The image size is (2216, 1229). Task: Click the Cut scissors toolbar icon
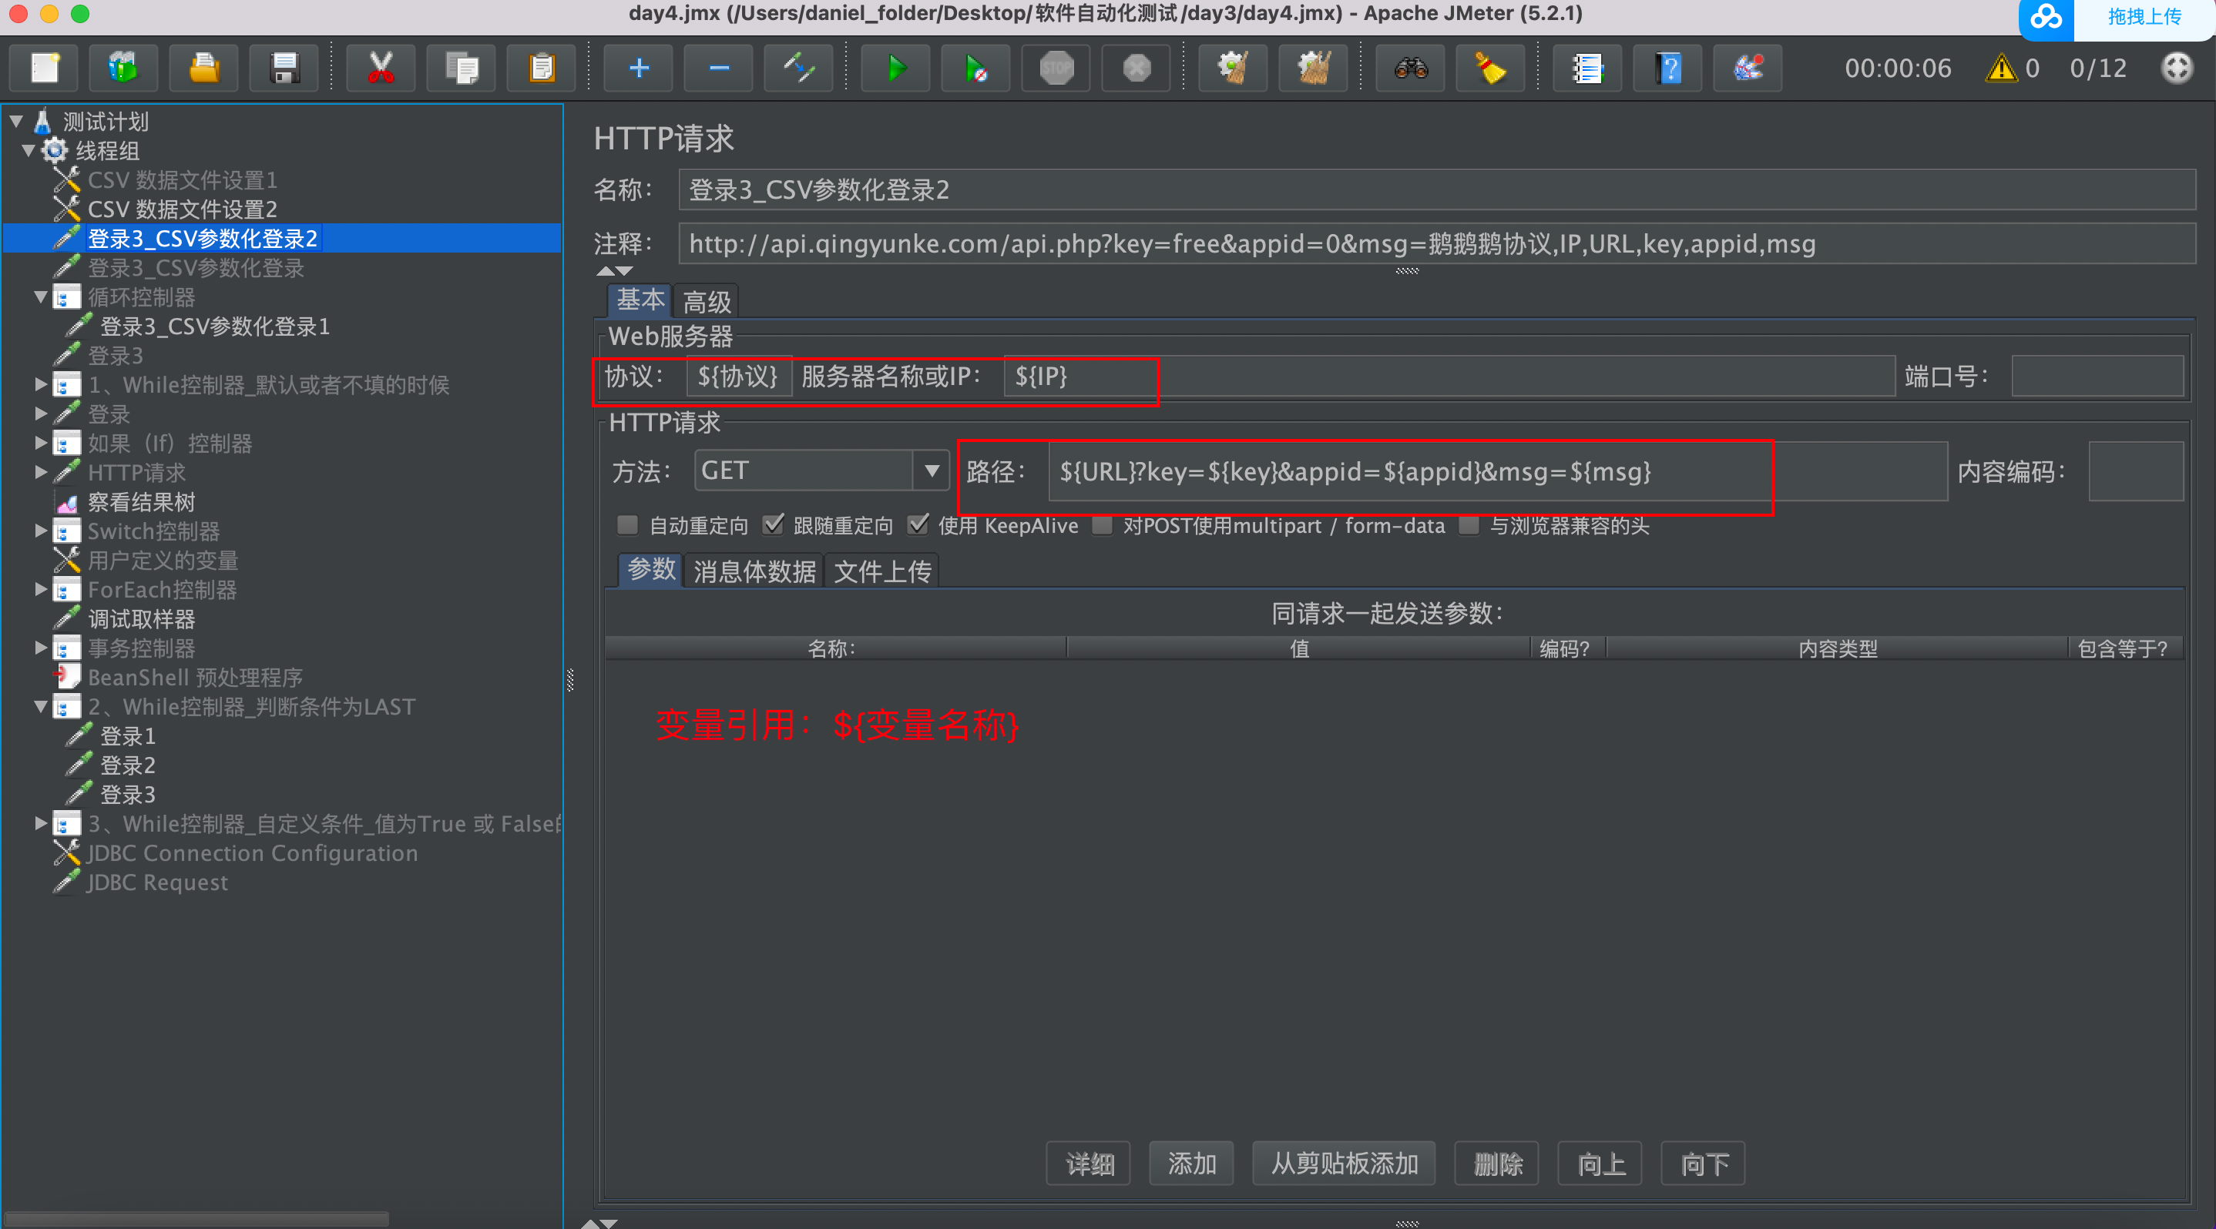point(380,68)
